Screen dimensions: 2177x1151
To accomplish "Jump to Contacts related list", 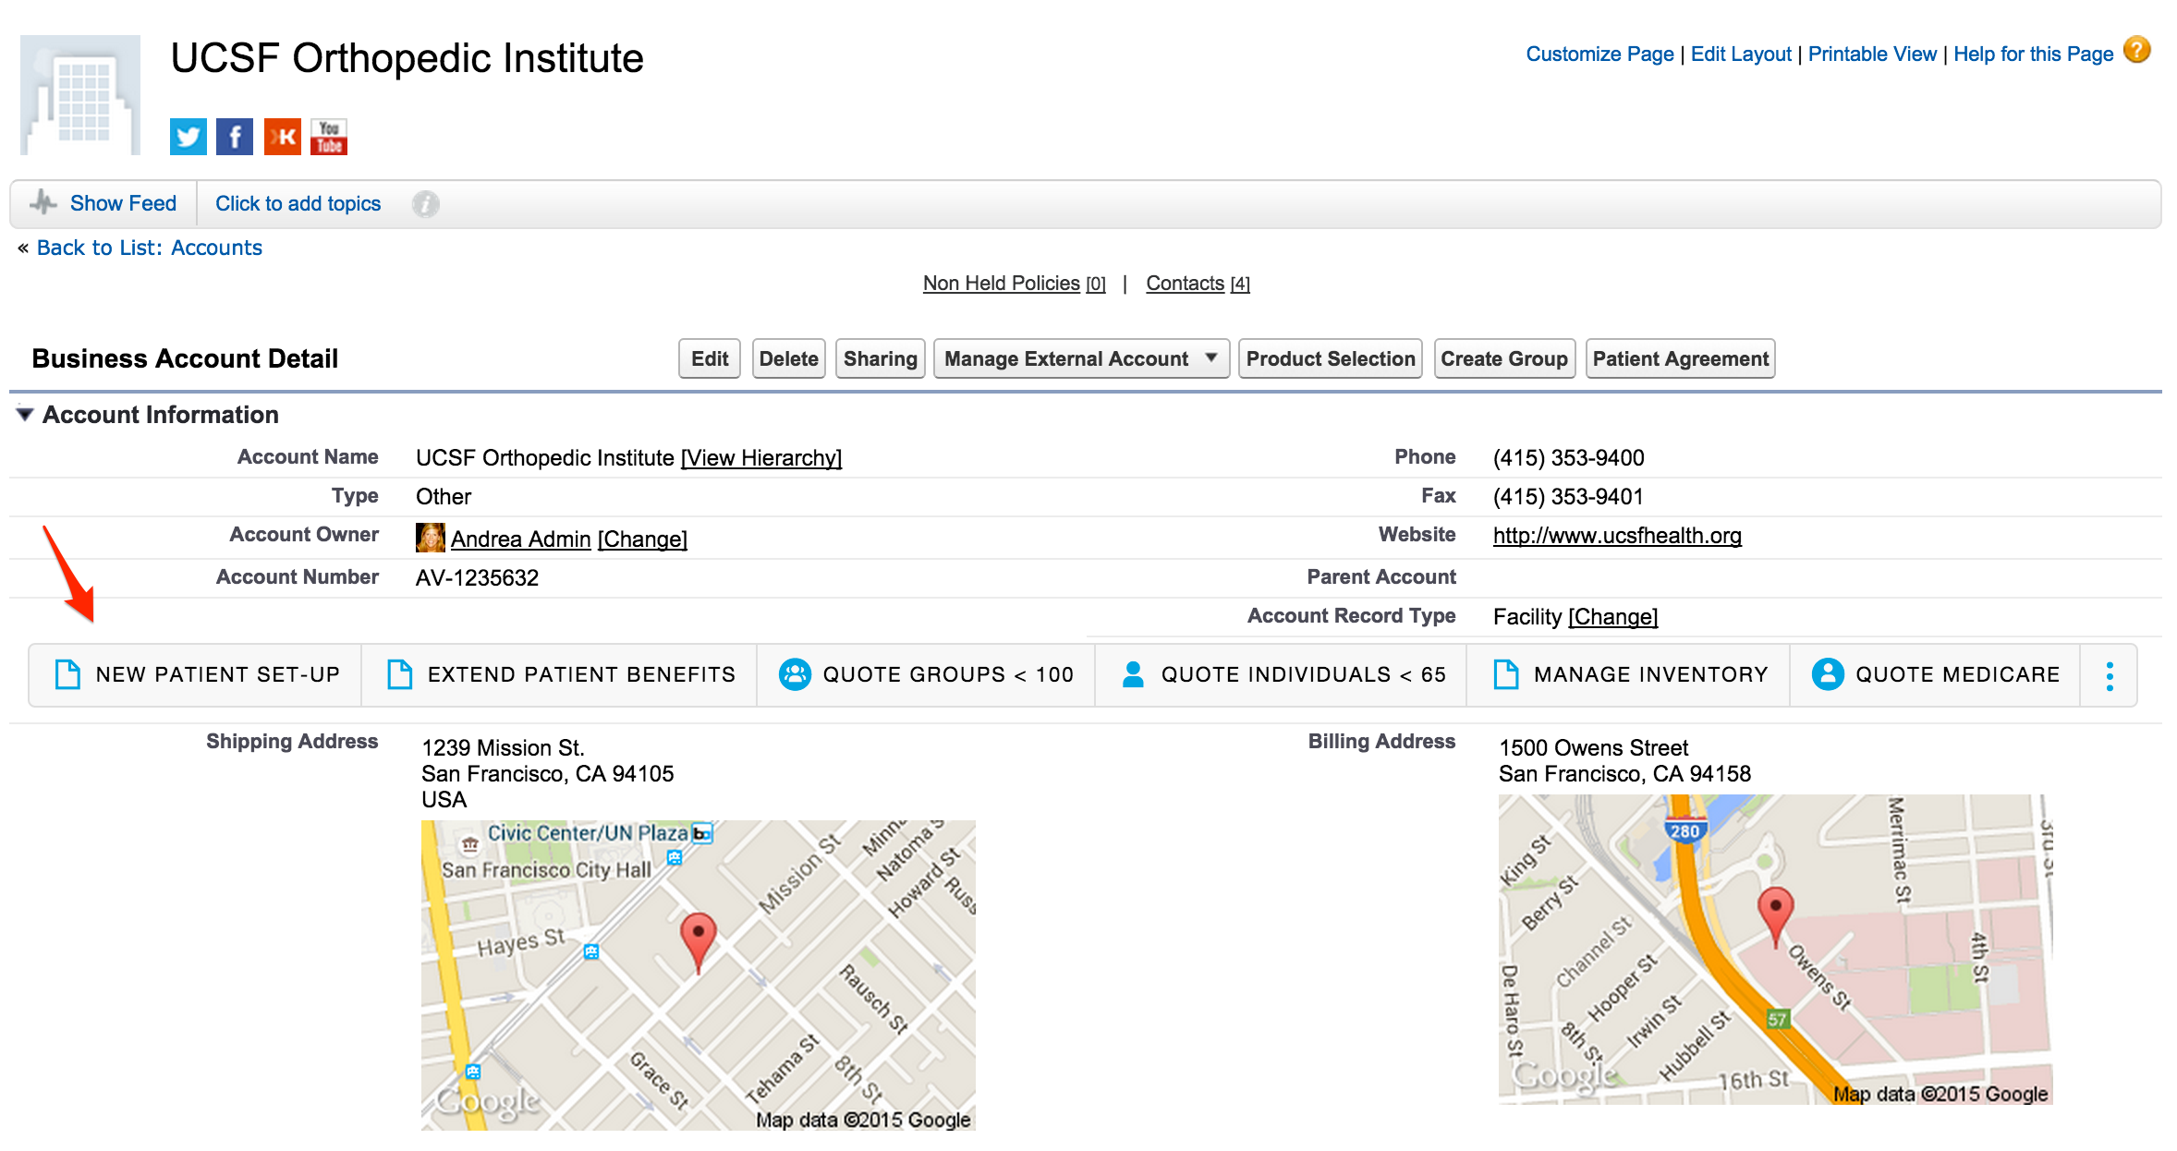I will click(1198, 283).
